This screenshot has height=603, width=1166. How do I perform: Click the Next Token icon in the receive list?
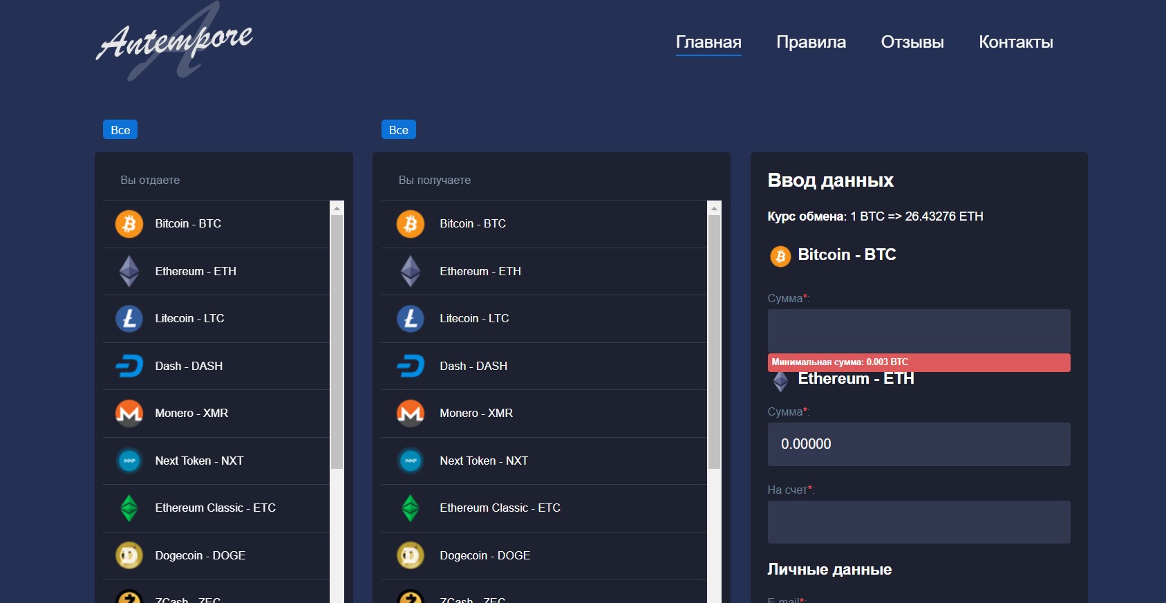click(x=411, y=461)
